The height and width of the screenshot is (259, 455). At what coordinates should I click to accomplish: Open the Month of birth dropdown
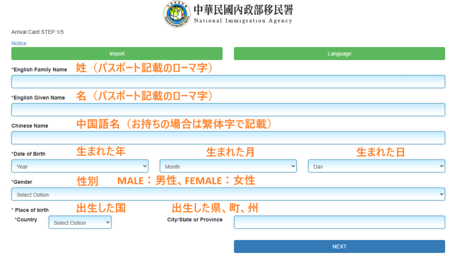click(228, 166)
